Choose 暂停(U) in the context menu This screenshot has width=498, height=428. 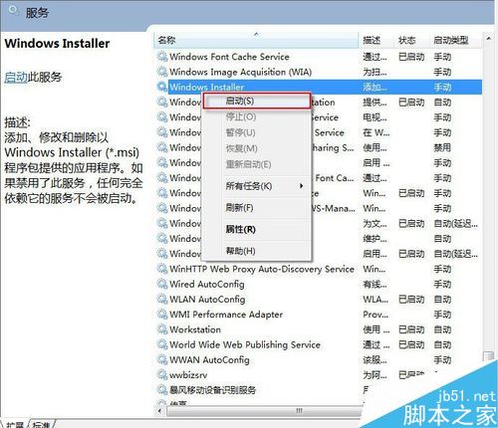[x=257, y=132]
